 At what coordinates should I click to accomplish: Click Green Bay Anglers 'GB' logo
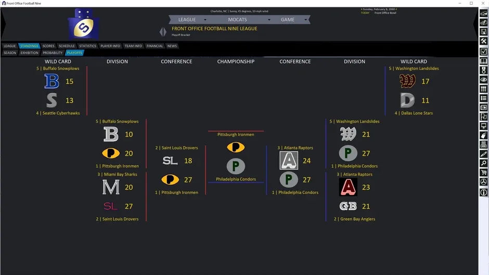pos(348,206)
